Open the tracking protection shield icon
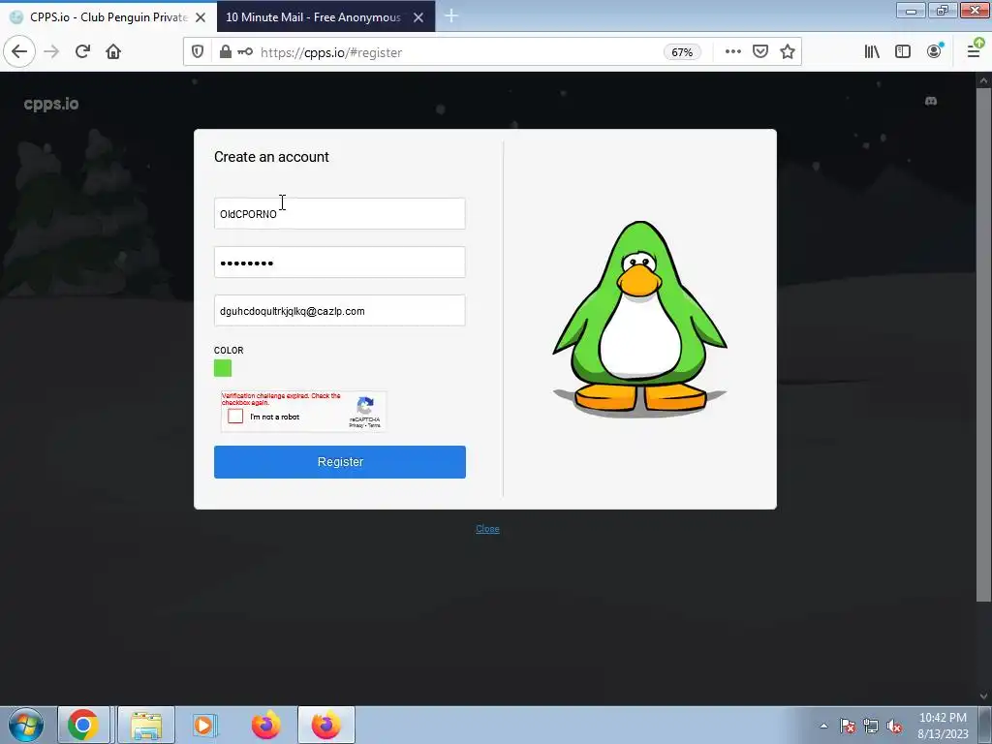Screen dimensions: 992x744 [x=198, y=52]
